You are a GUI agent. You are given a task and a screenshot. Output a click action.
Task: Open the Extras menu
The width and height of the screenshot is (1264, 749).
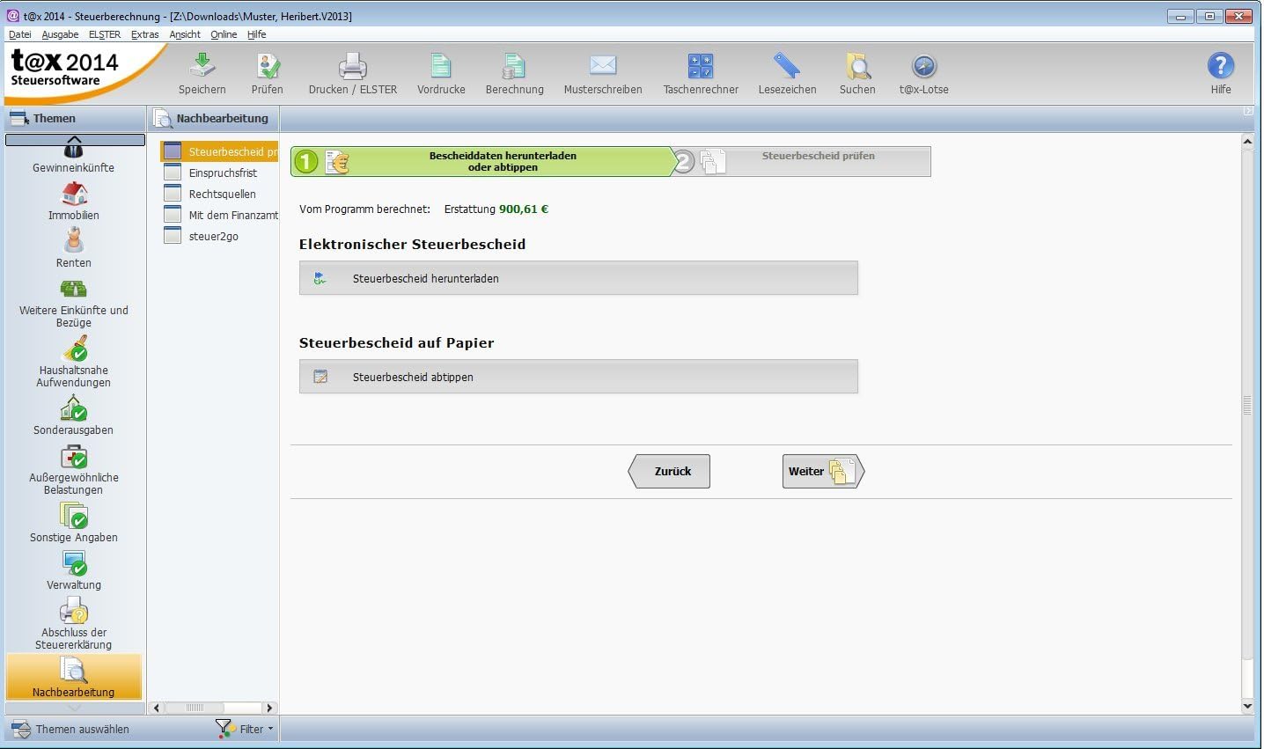click(144, 34)
